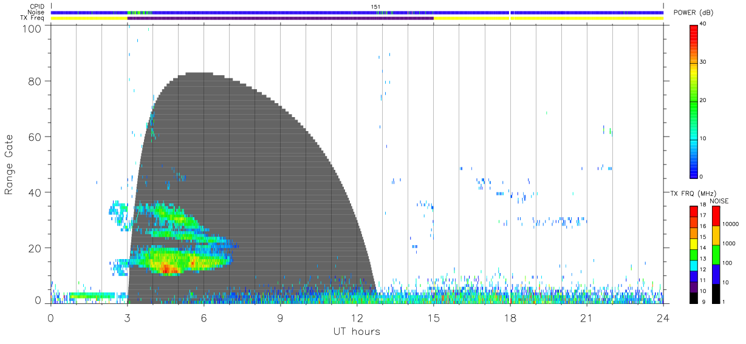746x344 pixels.
Task: Click y-axis tick label 60
Action: pos(35,137)
